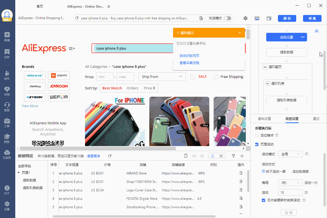Open the 查看采集流程 link
Screen dimensions: 327x218
[x=189, y=63]
